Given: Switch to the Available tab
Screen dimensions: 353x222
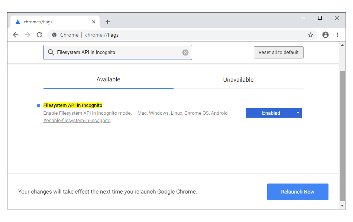Looking at the screenshot, I should pos(108,80).
